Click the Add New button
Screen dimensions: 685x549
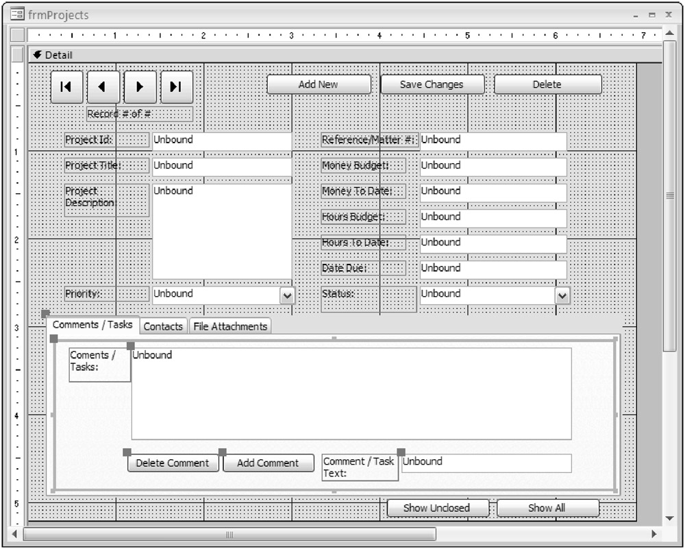[x=319, y=84]
